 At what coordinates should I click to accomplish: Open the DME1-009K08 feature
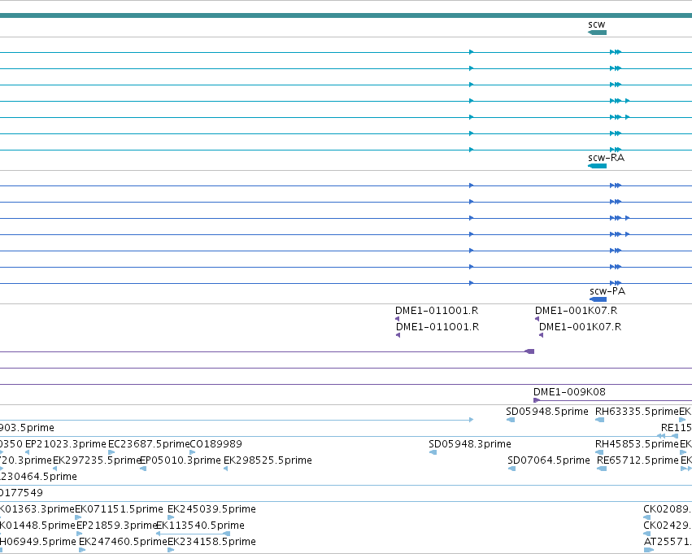tap(569, 391)
